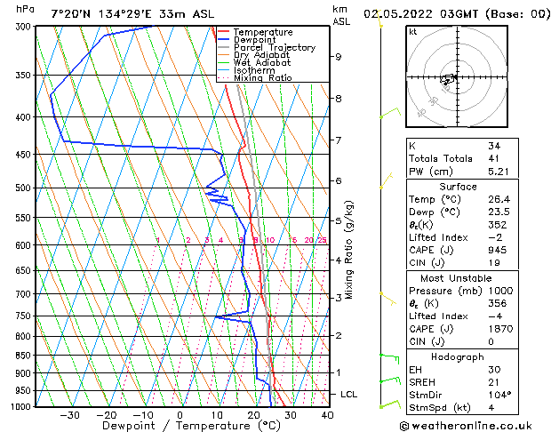
Task: Click the surface Temp value 26.4
Action: tap(499, 199)
